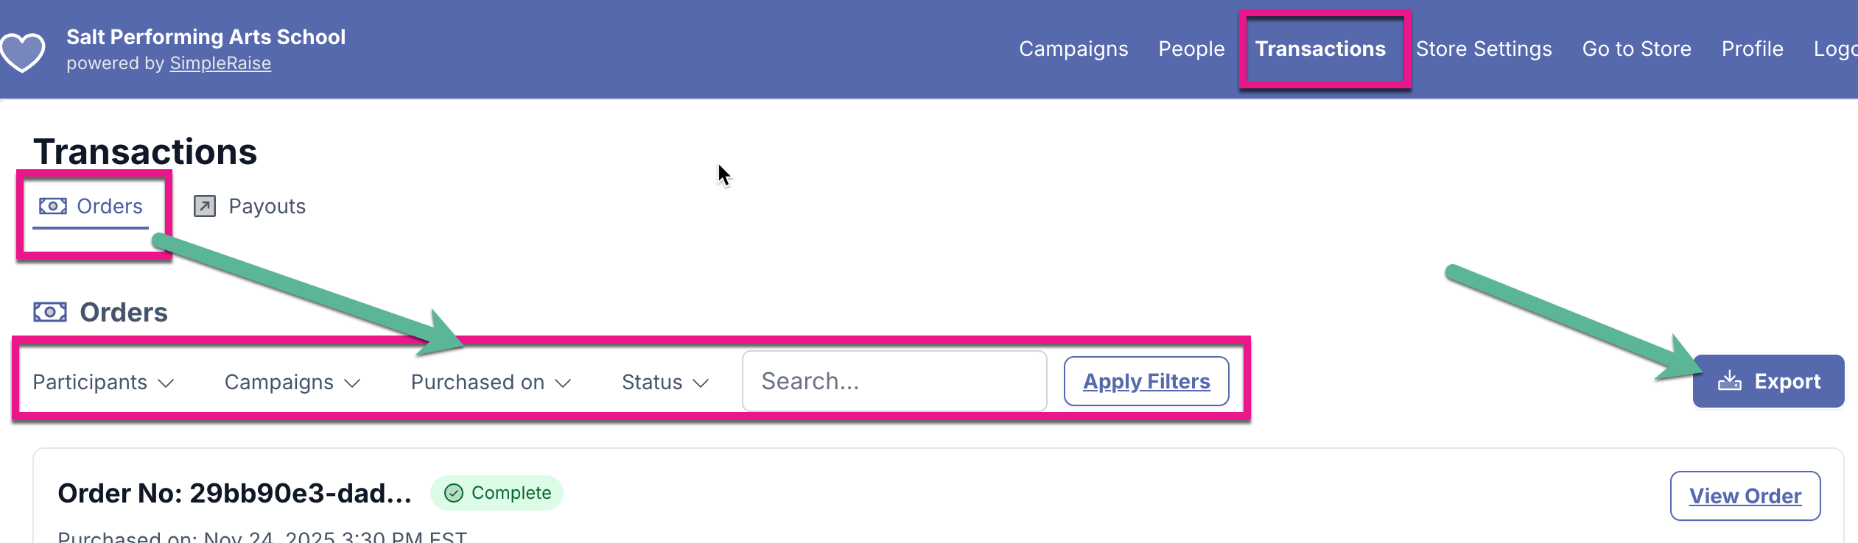Click the Orders tab money icon

tap(53, 206)
